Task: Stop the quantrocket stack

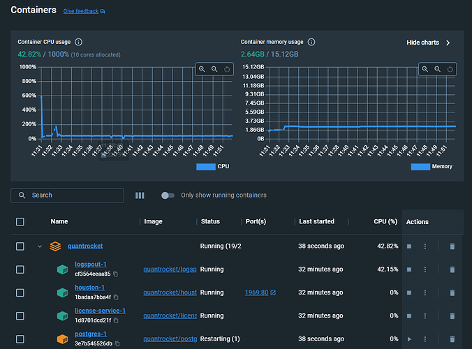Action: coord(409,246)
